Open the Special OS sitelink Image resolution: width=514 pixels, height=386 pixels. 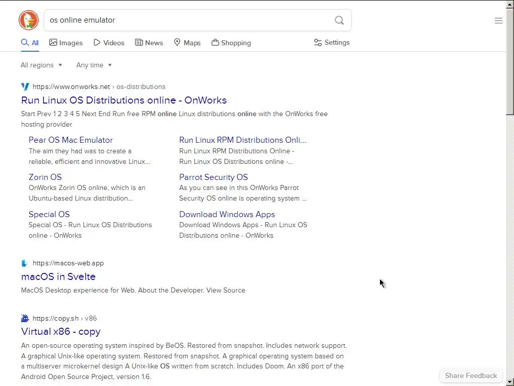coord(49,214)
